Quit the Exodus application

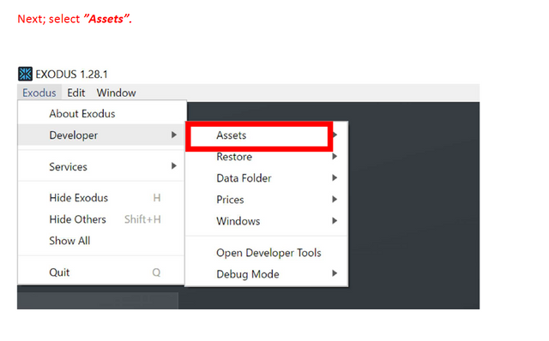coord(101,272)
